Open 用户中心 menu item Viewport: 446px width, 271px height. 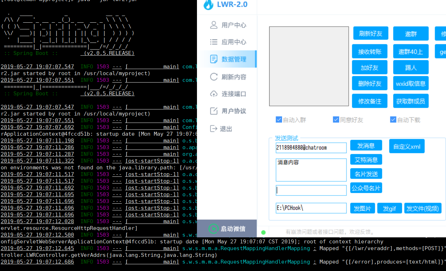coord(227,25)
